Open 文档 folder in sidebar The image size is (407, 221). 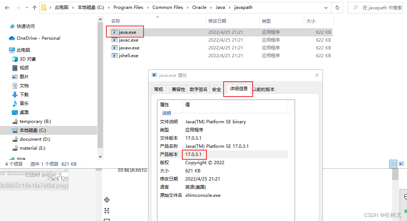(24, 85)
